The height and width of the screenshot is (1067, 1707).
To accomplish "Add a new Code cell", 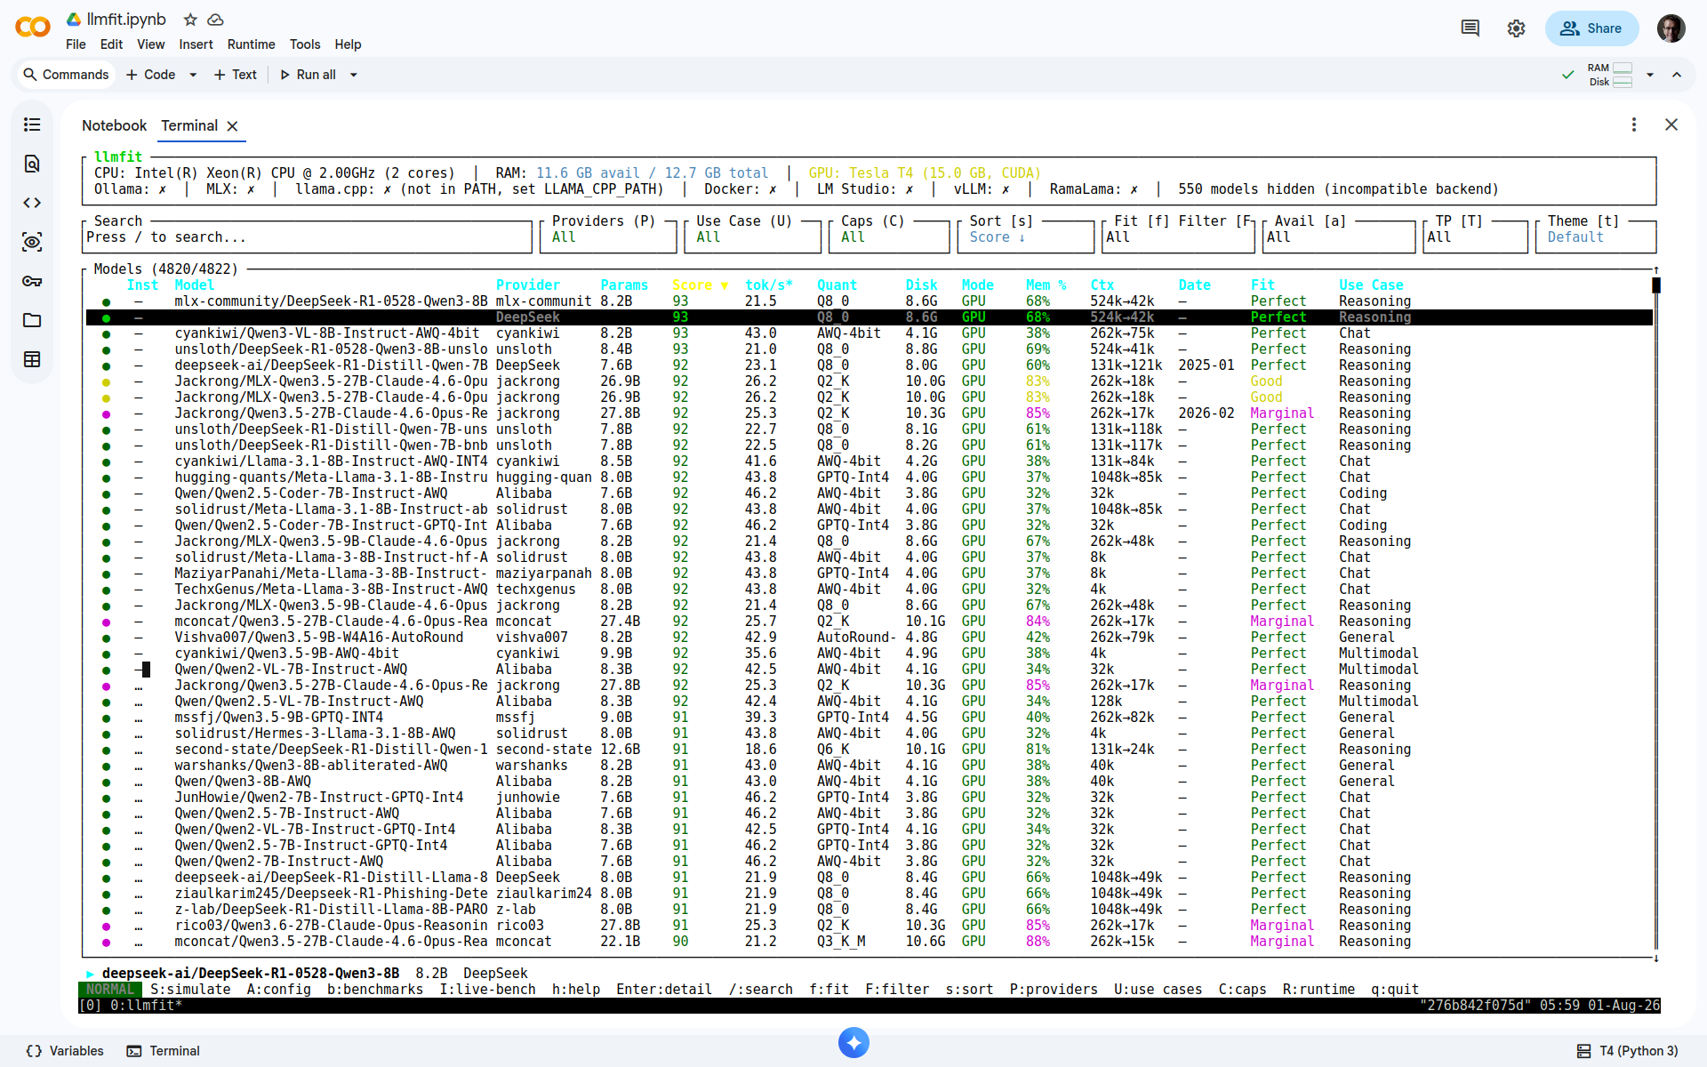I will tap(150, 75).
